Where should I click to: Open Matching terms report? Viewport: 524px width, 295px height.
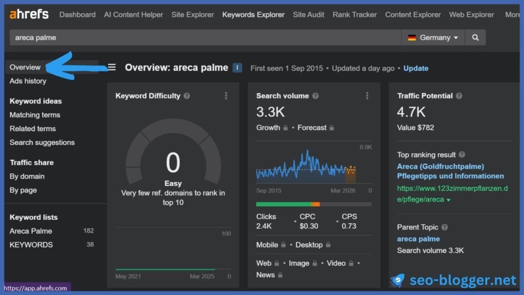pos(35,115)
